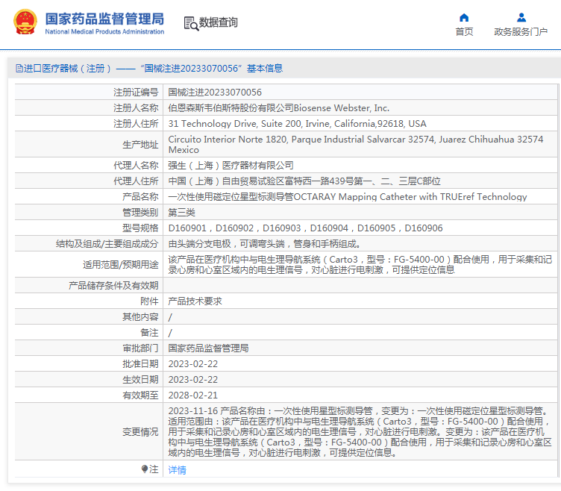Click the 变更情况 label
561x491 pixels.
tap(140, 432)
